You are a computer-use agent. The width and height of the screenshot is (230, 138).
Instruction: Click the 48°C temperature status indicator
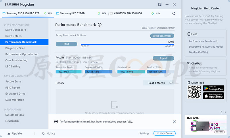tap(48, 13)
